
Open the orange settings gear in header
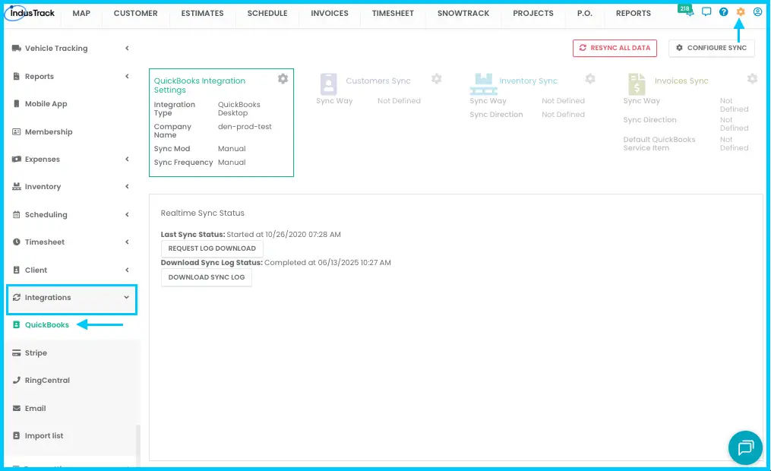[741, 12]
